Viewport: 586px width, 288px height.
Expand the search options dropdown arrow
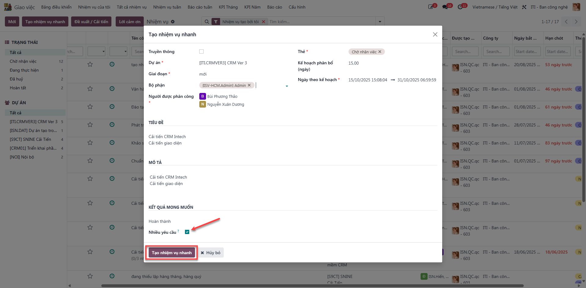[380, 22]
